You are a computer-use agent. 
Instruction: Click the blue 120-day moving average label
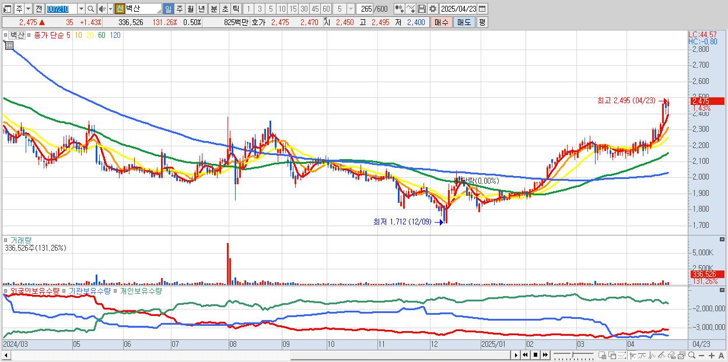tap(115, 35)
